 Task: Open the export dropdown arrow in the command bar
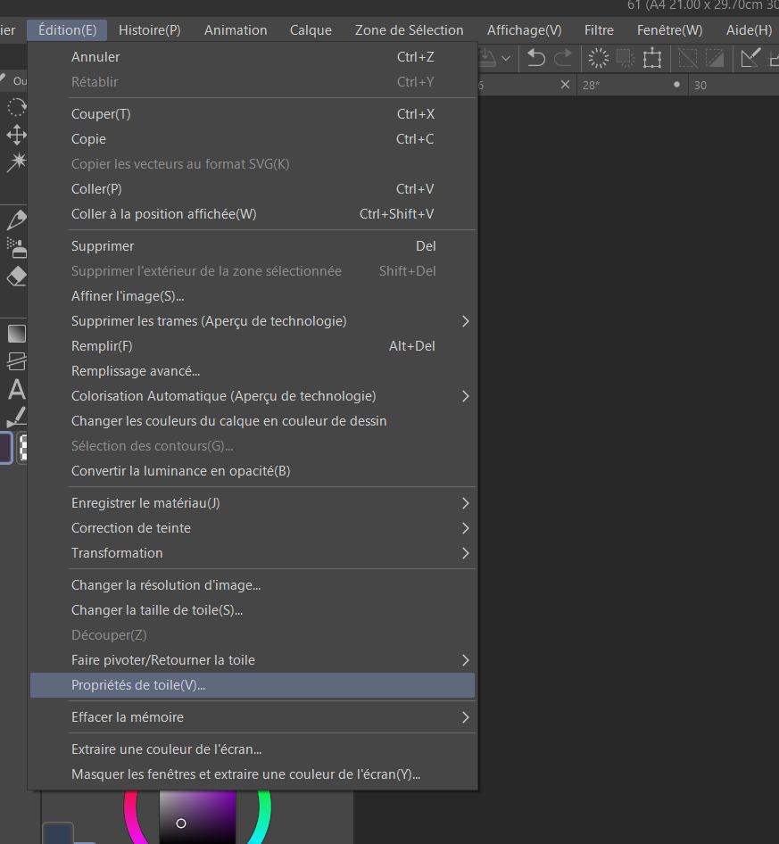click(x=506, y=58)
